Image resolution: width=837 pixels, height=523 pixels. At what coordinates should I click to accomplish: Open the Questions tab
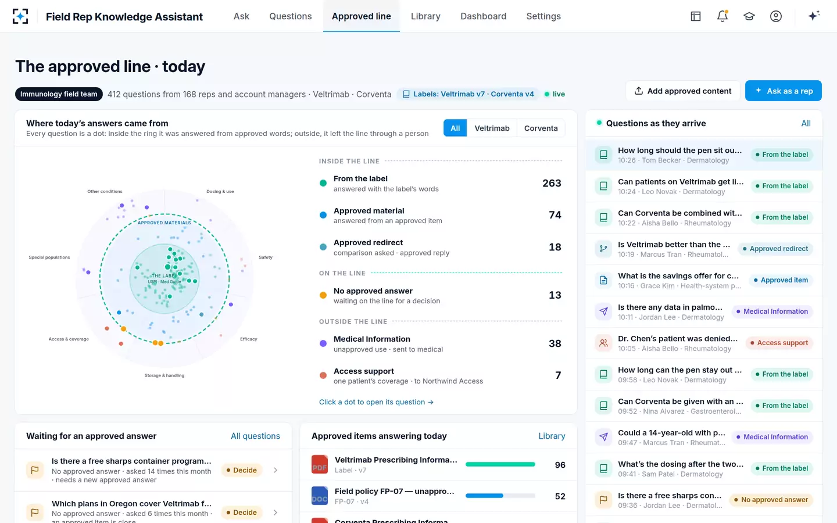[291, 16]
